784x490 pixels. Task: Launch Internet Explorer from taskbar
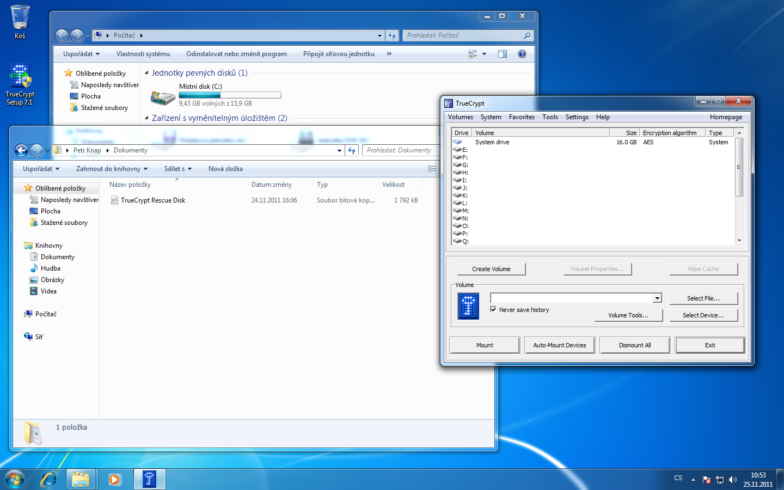click(49, 479)
